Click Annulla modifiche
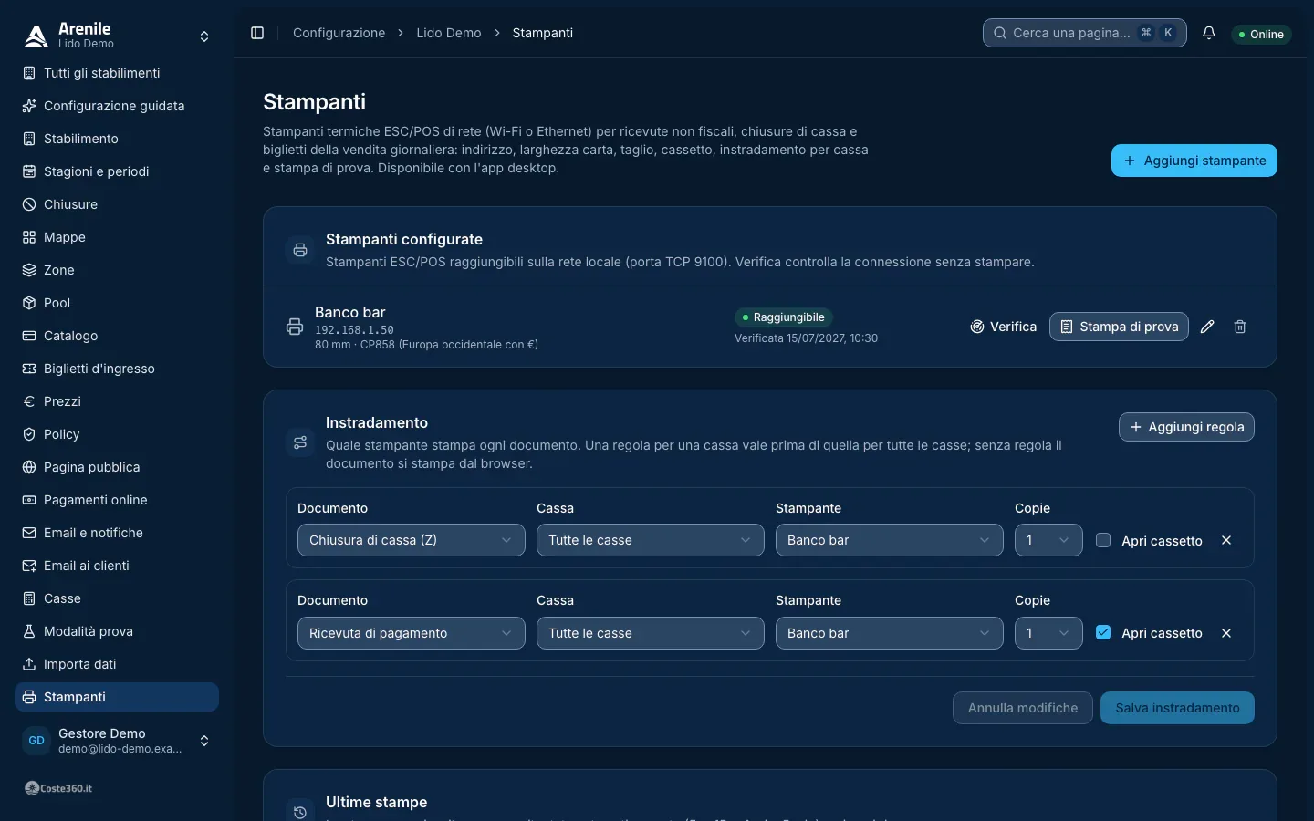Viewport: 1314px width, 821px height. click(x=1023, y=708)
